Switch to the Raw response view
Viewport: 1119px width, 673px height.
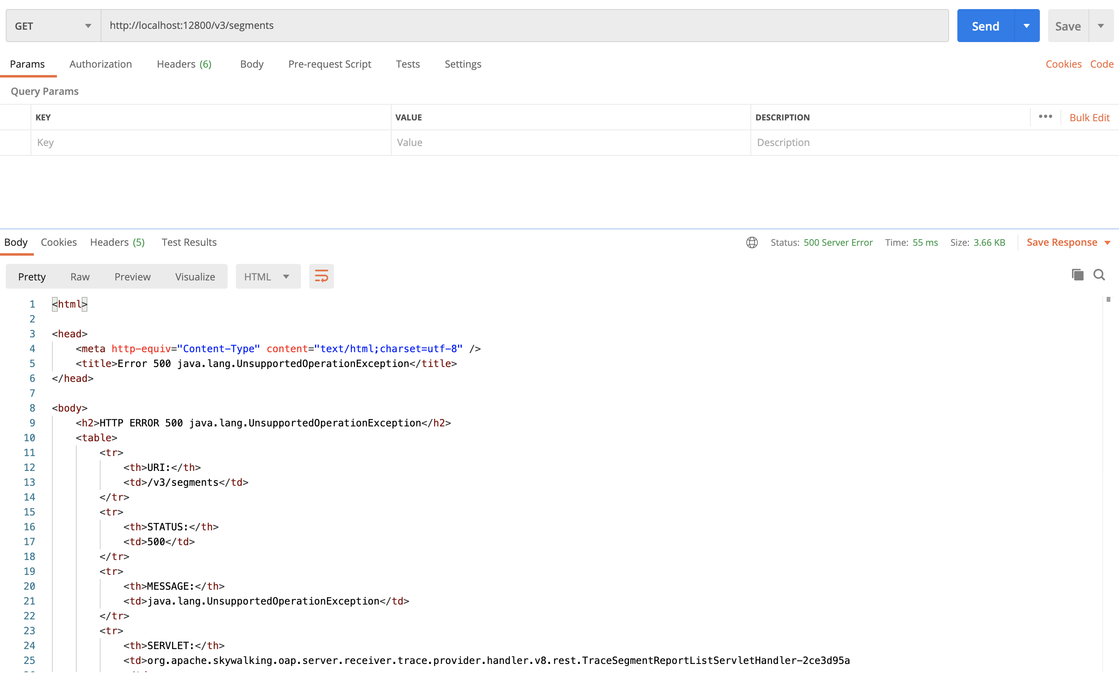pyautogui.click(x=80, y=277)
